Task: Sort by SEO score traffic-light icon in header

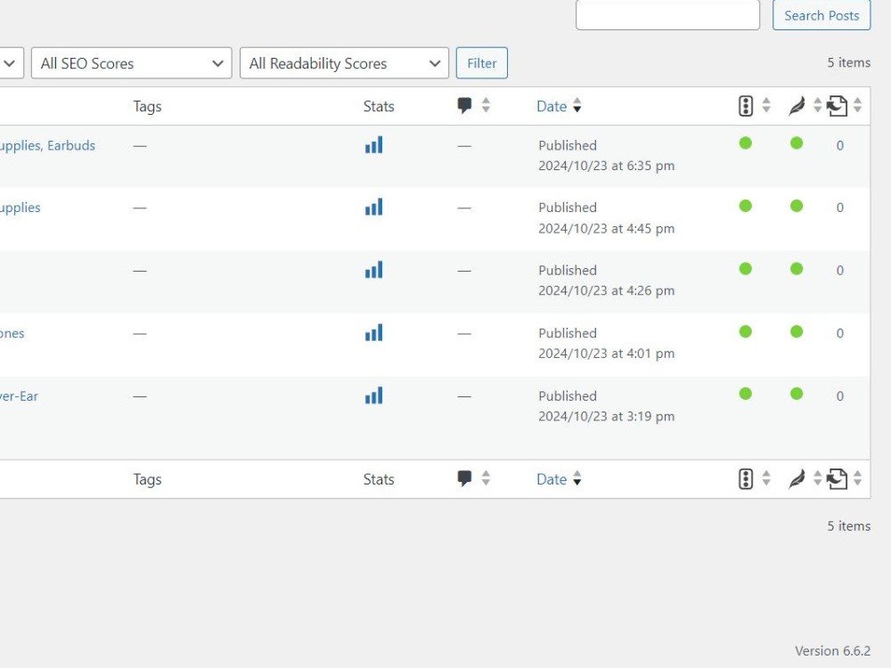Action: (x=746, y=106)
